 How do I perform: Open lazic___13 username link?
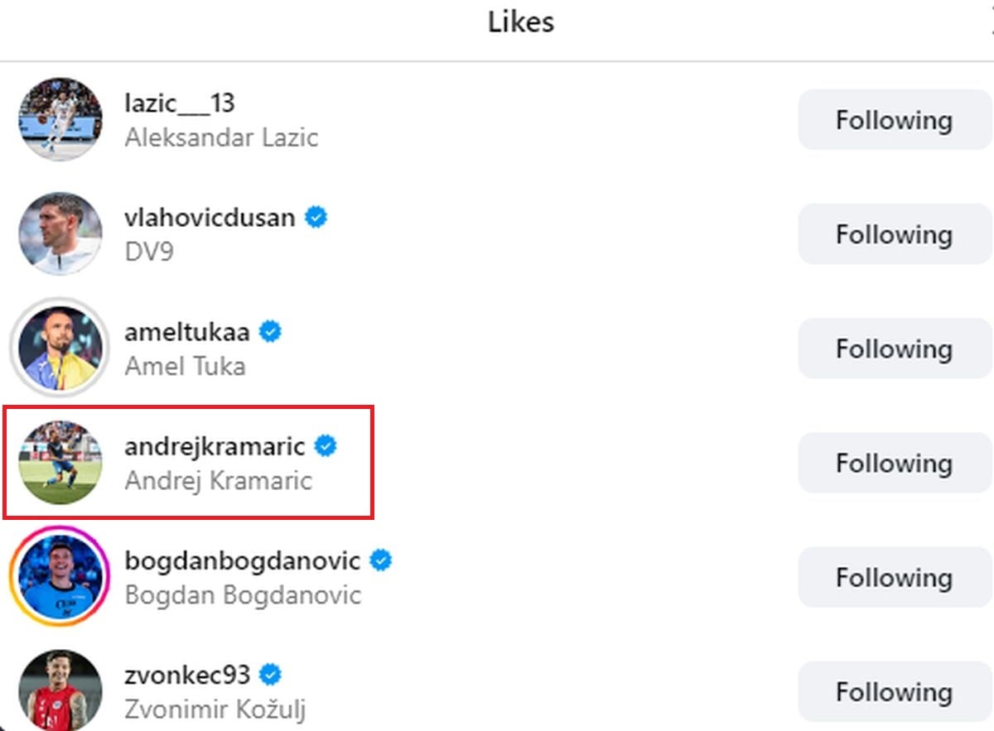(x=180, y=103)
